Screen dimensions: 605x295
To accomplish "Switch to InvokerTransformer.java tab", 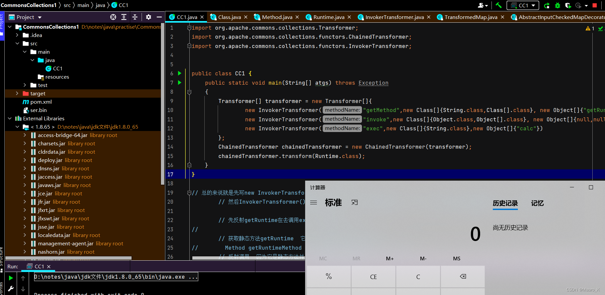I will click(394, 17).
